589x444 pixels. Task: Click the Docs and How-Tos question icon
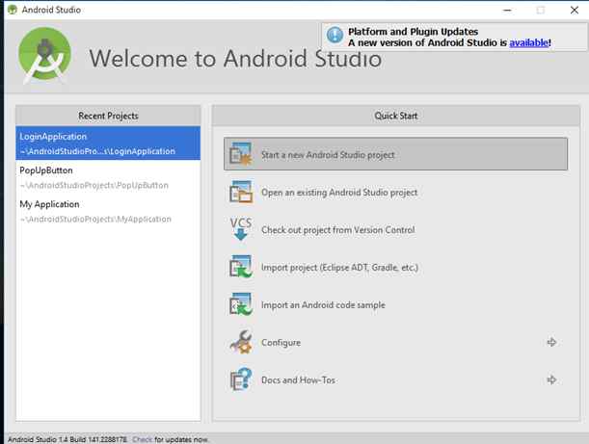[x=241, y=379]
